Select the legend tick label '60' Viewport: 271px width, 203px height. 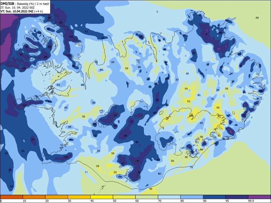click(x=137, y=201)
